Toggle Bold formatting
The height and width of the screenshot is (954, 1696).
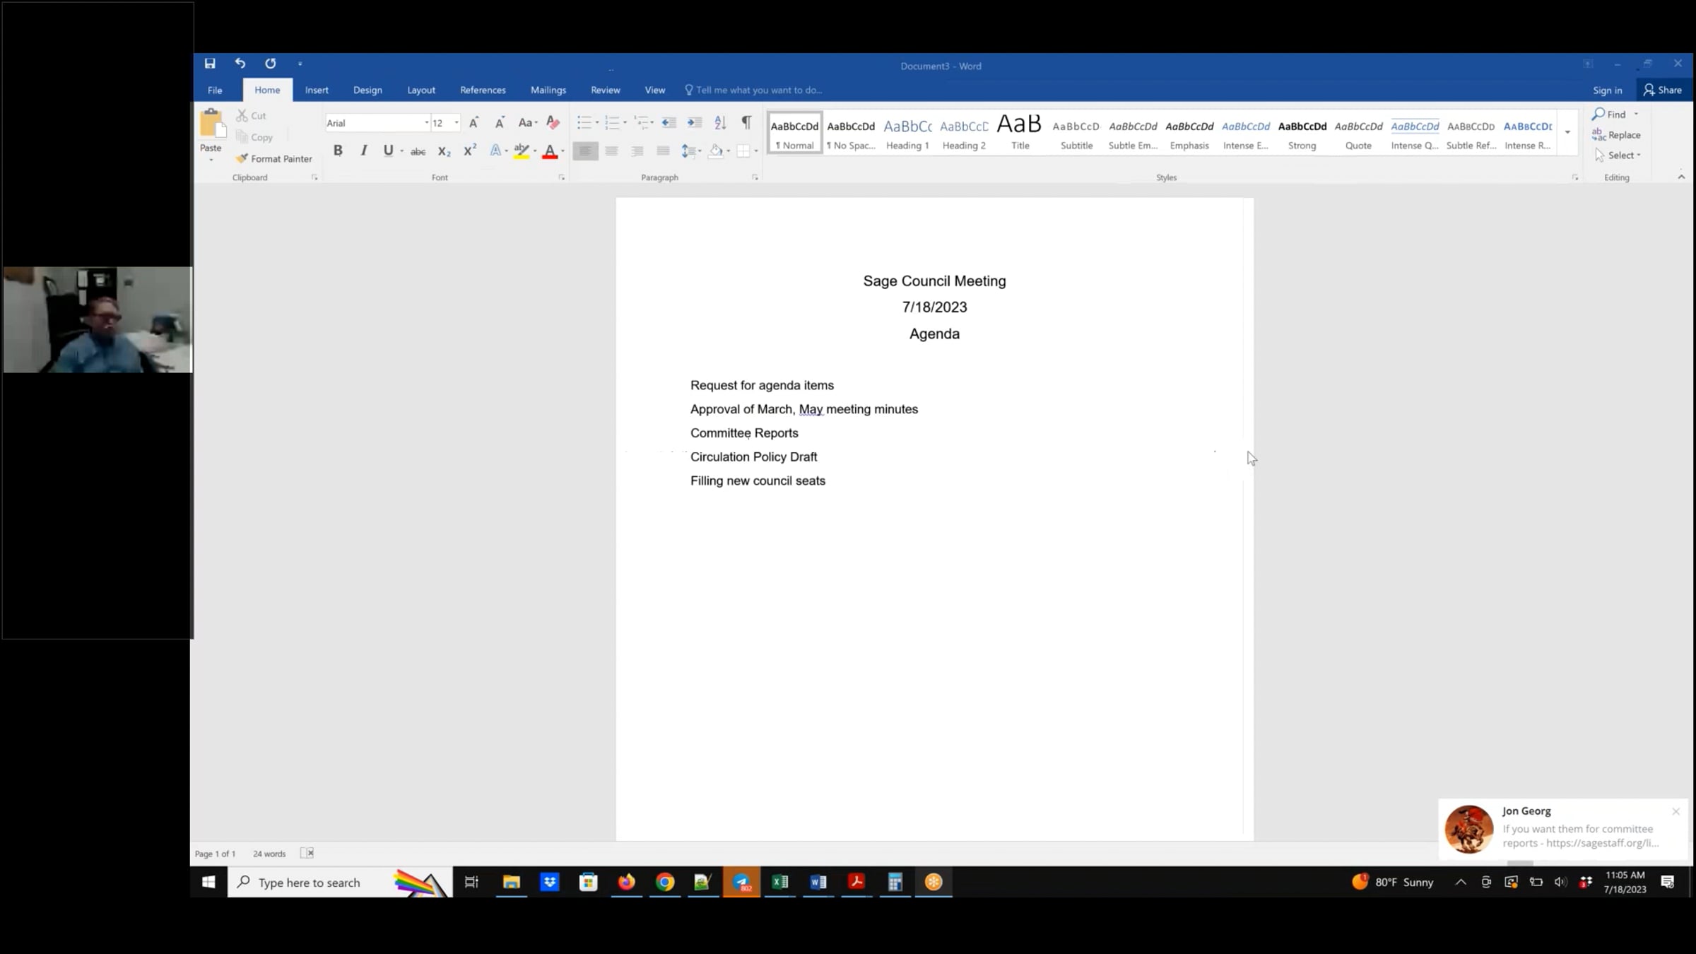[x=338, y=151]
